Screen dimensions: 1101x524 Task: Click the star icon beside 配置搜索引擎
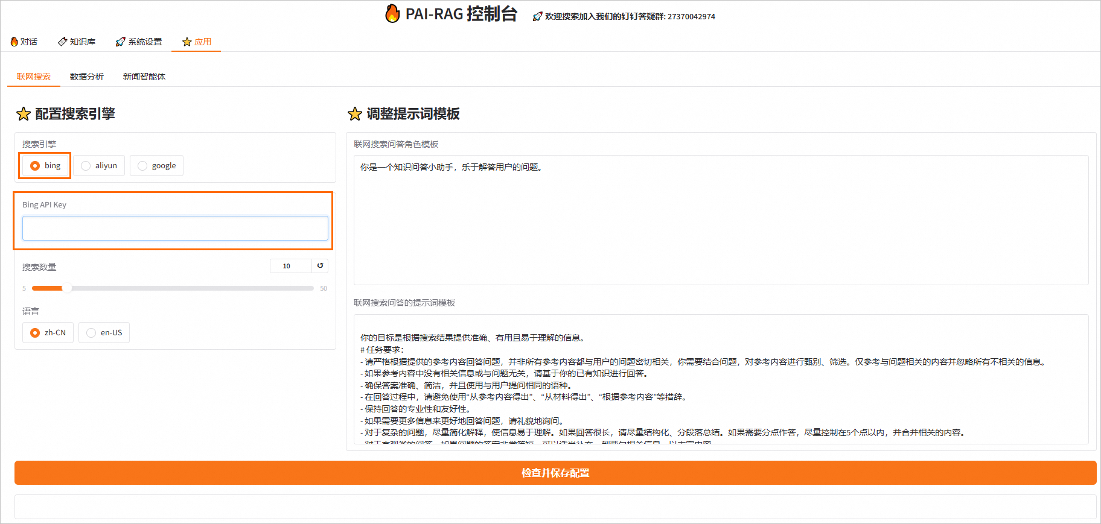24,114
